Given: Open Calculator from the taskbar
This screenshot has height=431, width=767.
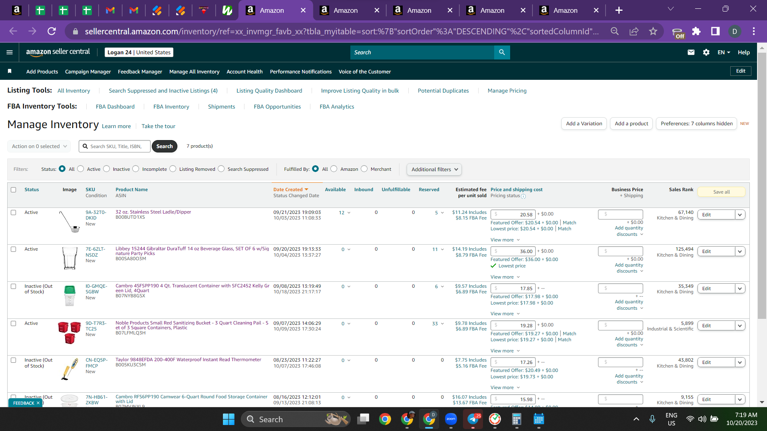Looking at the screenshot, I should [x=517, y=419].
